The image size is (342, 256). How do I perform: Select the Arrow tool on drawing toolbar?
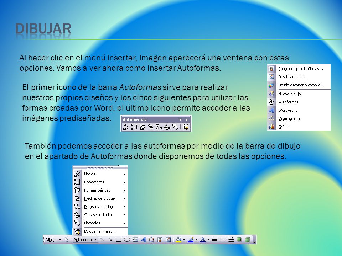110,240
